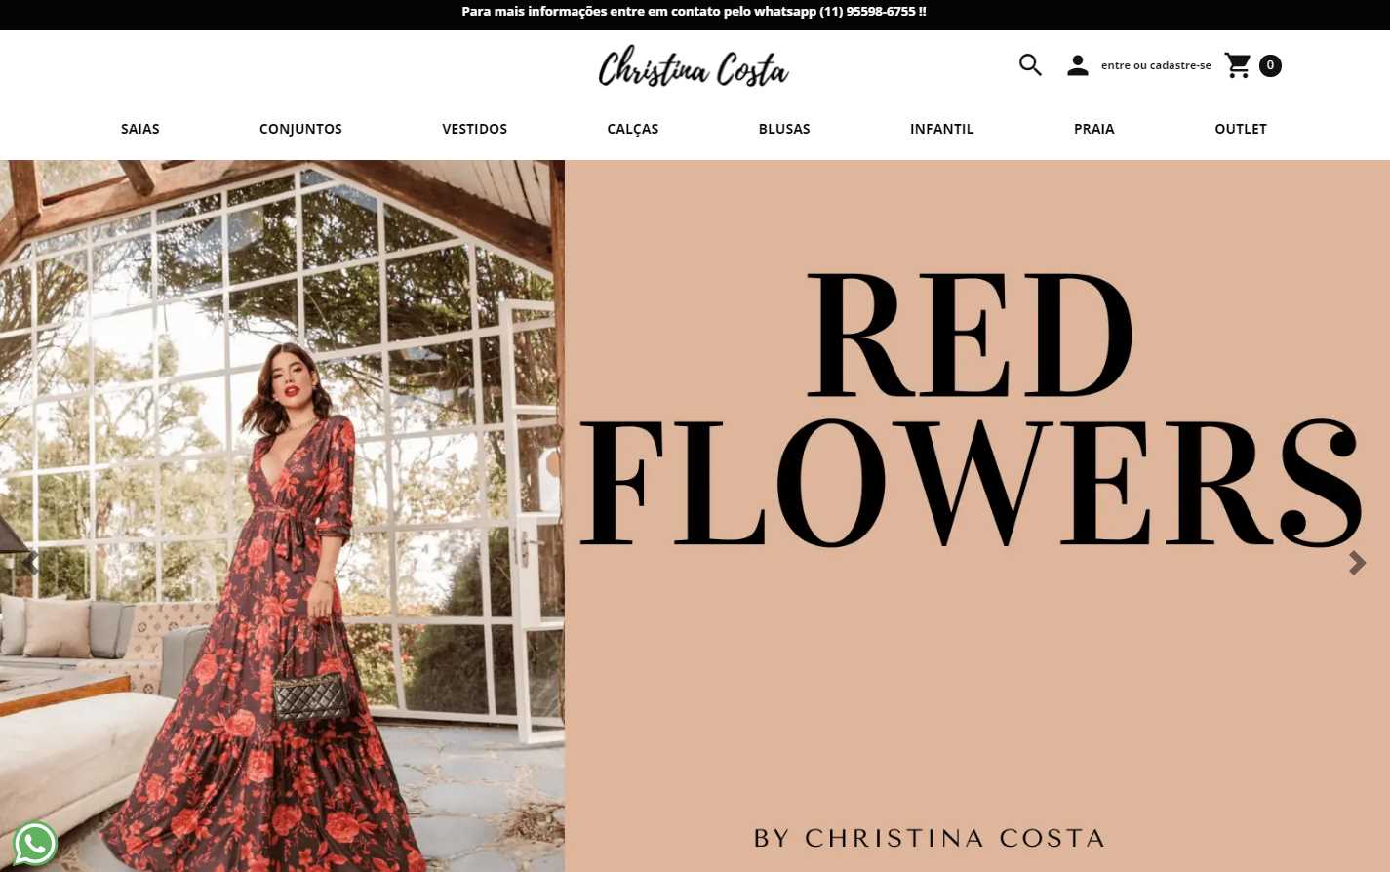The width and height of the screenshot is (1390, 872).
Task: Select CALÇAS in navigation bar
Action: tap(633, 129)
